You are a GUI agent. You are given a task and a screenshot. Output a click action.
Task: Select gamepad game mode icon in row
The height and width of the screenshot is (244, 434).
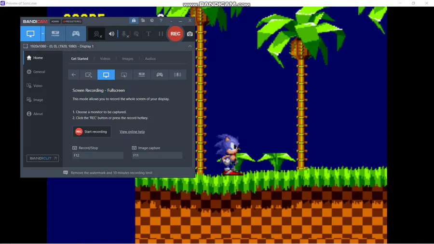point(160,75)
